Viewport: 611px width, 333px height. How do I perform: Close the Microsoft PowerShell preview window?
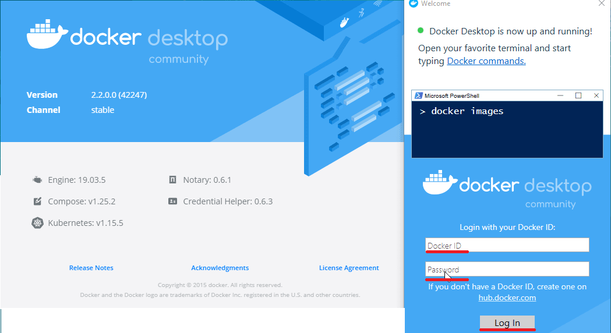596,96
